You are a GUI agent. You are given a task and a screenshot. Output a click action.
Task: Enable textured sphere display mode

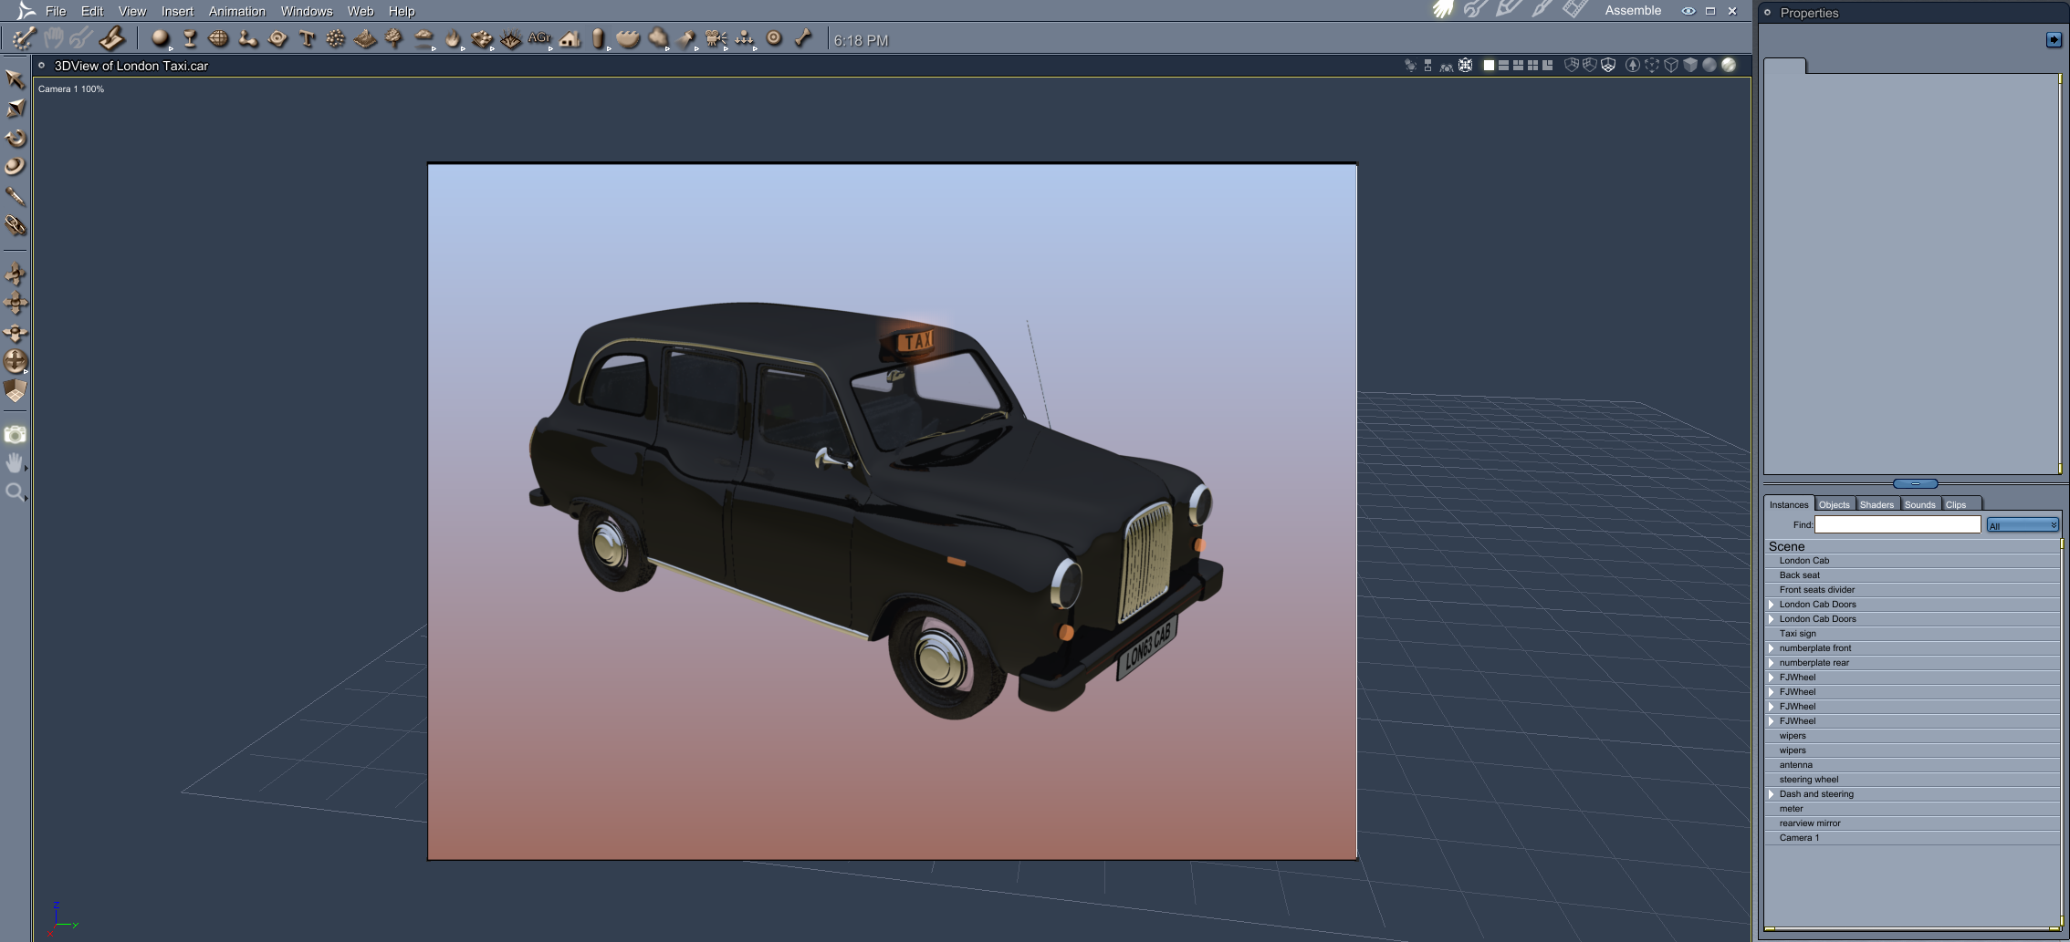click(1728, 66)
